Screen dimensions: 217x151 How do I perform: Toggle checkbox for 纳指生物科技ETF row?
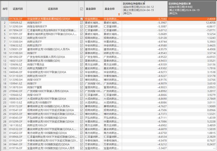[82, 26]
